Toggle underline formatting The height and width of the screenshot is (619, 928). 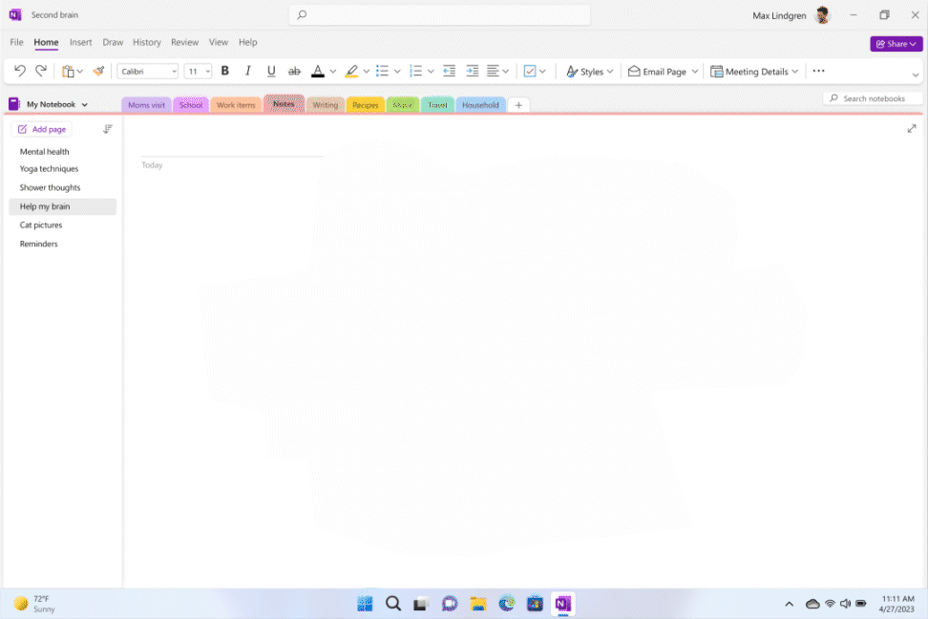click(271, 71)
